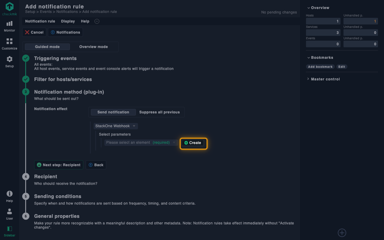Expand the Master control section
This screenshot has width=384, height=240.
tap(323, 79)
